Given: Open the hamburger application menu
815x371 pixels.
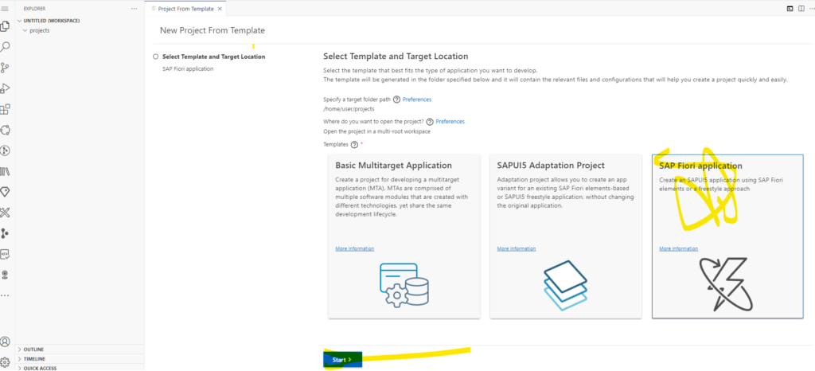Looking at the screenshot, I should click(6, 8).
